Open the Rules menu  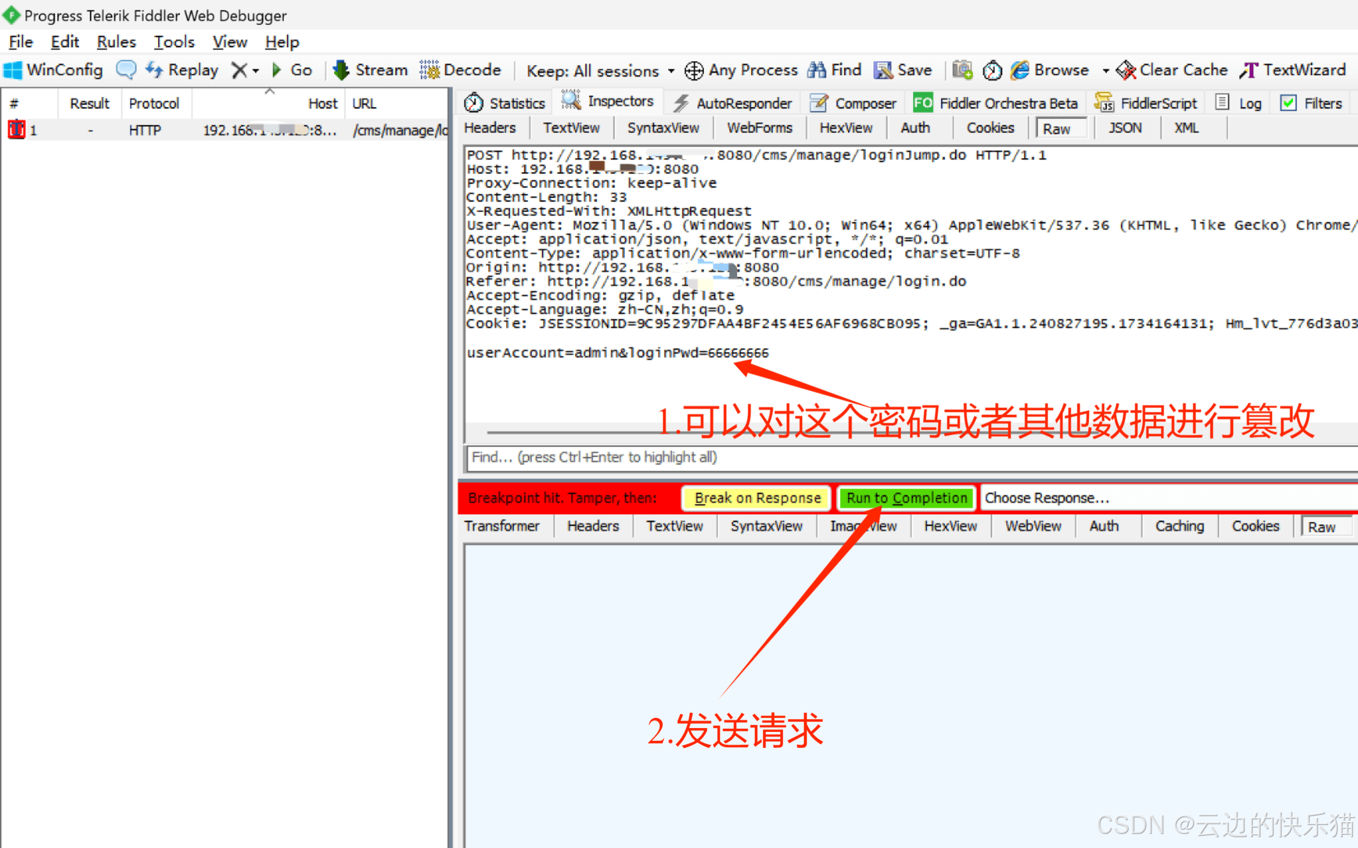(x=116, y=42)
